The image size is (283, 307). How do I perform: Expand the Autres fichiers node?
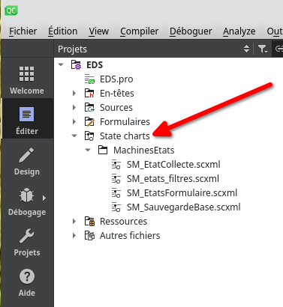coord(74,236)
